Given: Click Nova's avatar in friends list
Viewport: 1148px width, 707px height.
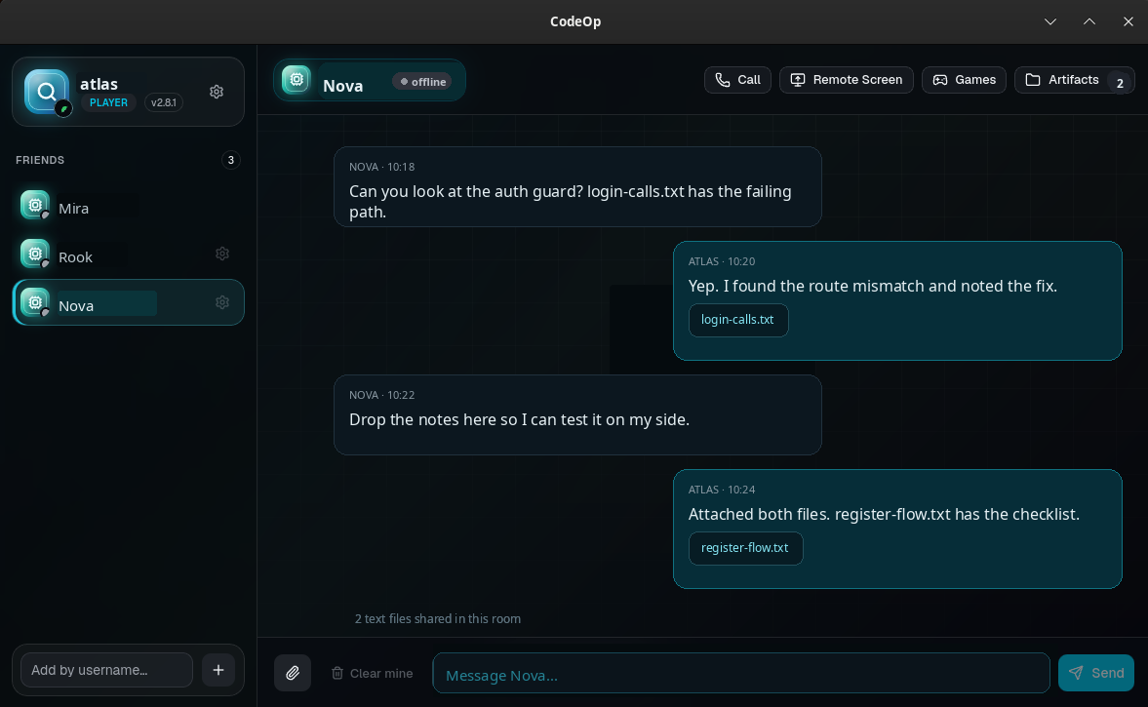Looking at the screenshot, I should [x=35, y=302].
